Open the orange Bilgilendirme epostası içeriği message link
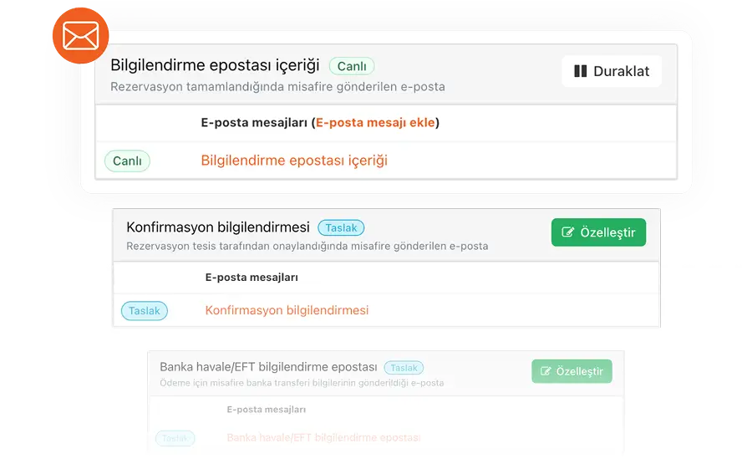Screen dimensions: 742x464 [x=294, y=161]
